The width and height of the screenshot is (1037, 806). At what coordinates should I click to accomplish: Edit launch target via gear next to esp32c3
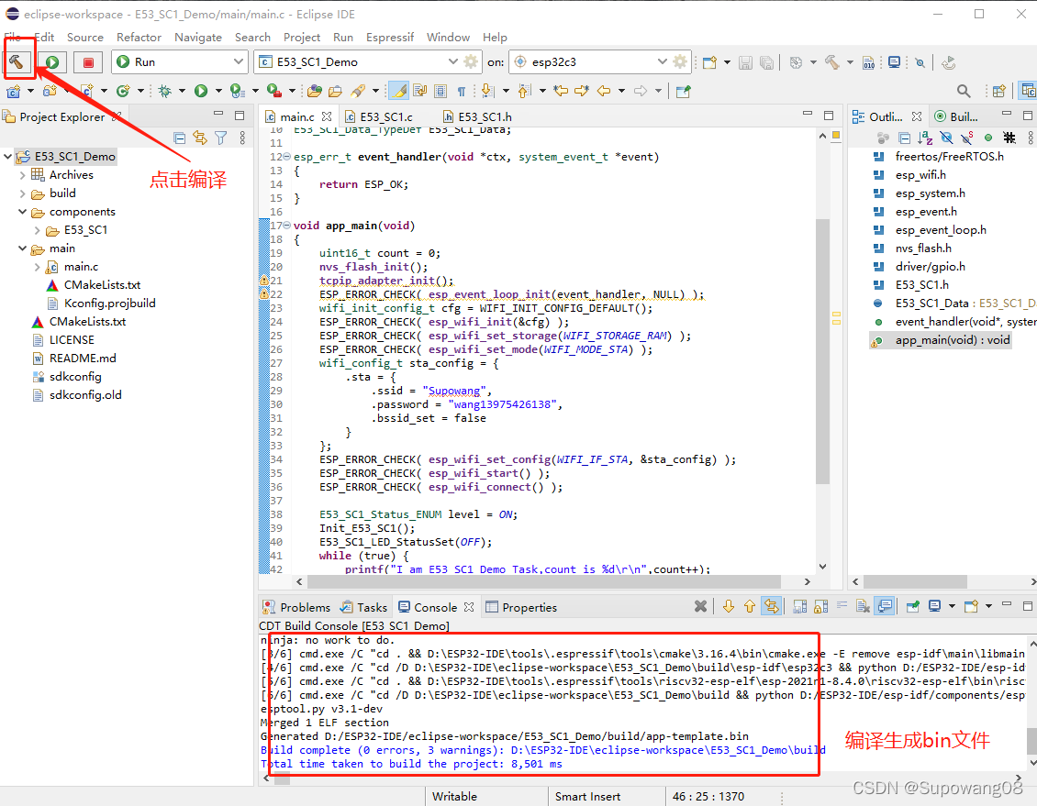tap(680, 62)
